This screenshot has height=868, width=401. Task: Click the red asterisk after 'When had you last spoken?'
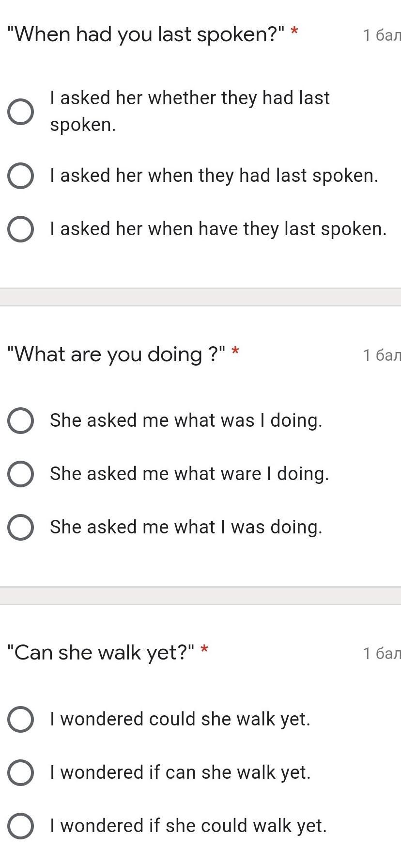294,32
